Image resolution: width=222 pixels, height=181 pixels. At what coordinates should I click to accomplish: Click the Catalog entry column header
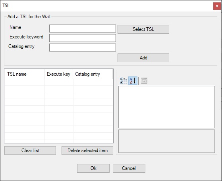pos(93,74)
